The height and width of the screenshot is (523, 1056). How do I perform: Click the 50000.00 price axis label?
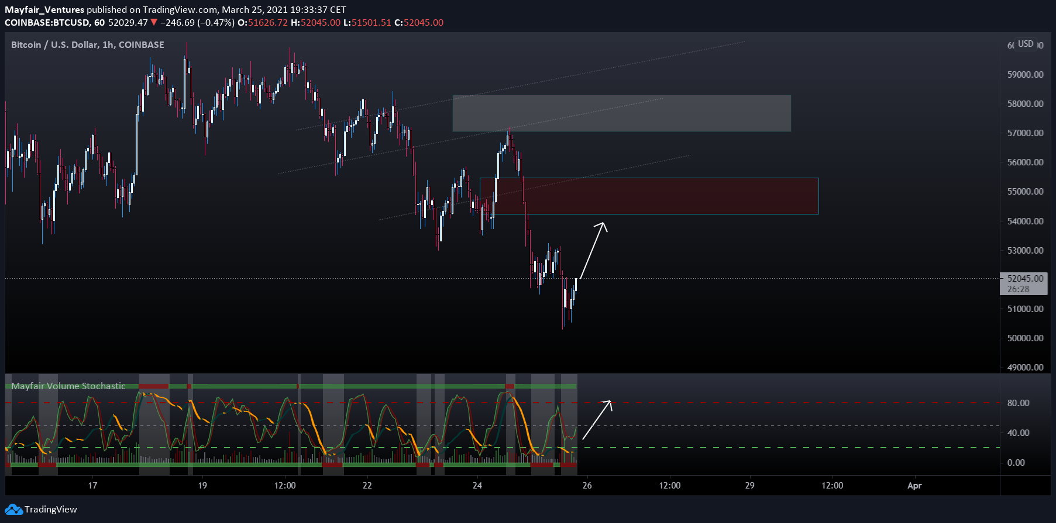[x=1025, y=338]
